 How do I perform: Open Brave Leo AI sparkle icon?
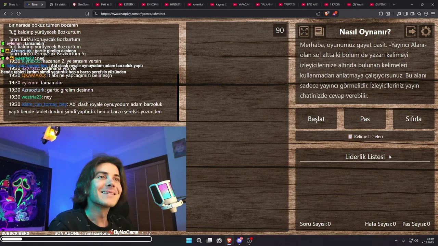click(x=419, y=14)
